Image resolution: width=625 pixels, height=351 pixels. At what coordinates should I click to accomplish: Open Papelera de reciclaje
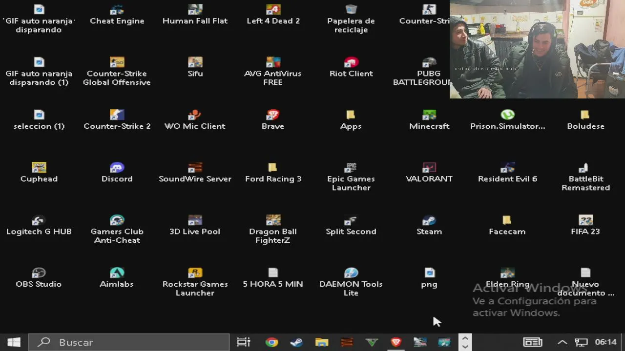coord(351,19)
